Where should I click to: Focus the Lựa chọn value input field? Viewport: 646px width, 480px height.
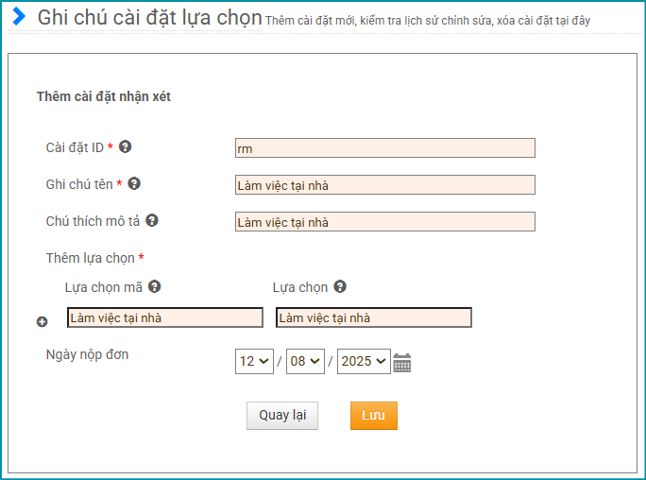tap(373, 317)
